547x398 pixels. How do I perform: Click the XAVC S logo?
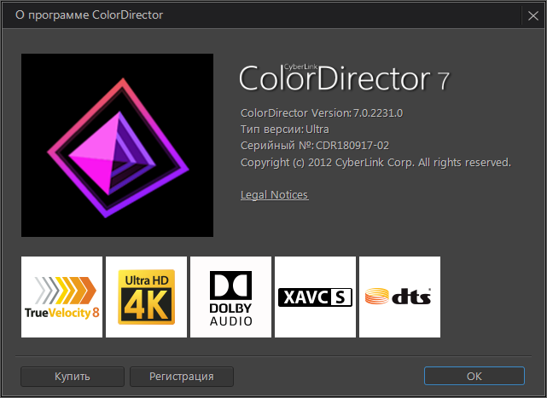click(x=315, y=297)
